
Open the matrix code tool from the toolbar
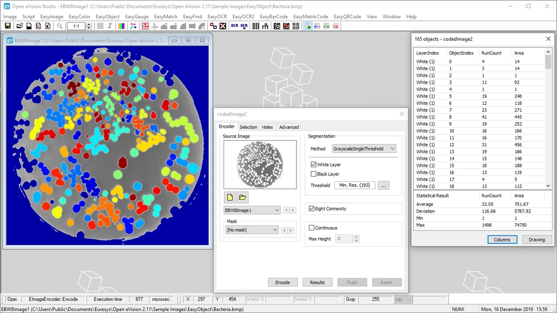click(x=276, y=26)
